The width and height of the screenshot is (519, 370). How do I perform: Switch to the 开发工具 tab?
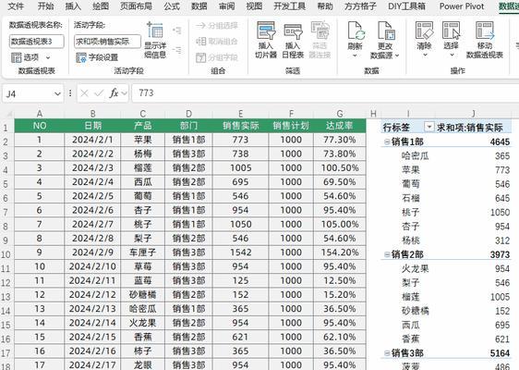pyautogui.click(x=289, y=6)
